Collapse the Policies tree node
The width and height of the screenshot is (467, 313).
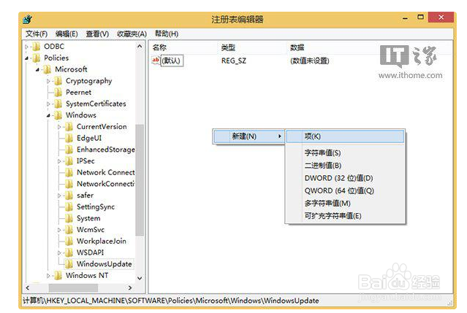click(26, 58)
